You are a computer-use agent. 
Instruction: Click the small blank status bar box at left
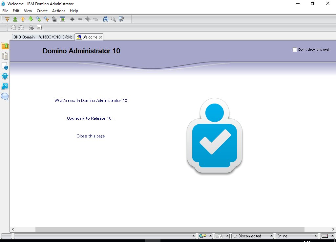(x=7, y=236)
